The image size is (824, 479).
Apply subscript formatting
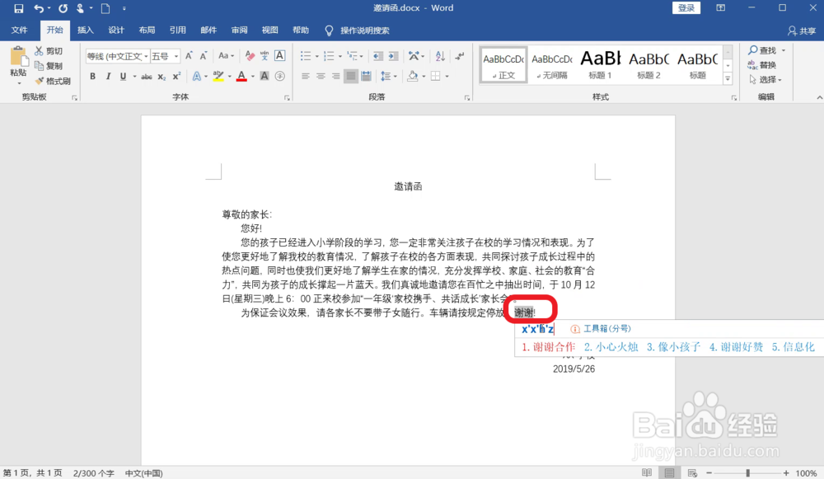pyautogui.click(x=162, y=77)
